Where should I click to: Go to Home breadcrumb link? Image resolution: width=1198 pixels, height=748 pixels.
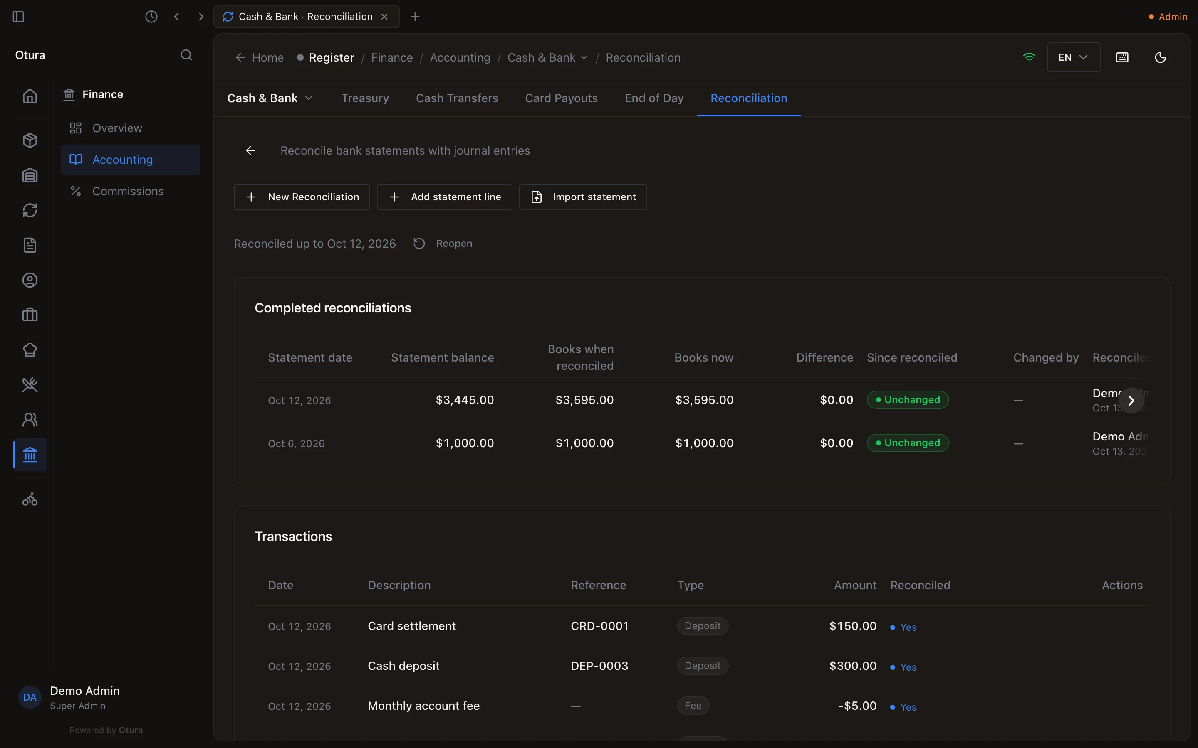point(260,57)
